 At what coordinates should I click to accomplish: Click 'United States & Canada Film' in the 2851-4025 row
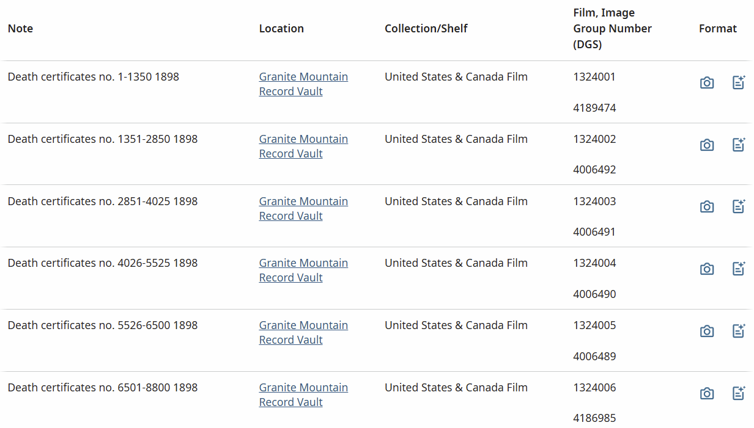[x=456, y=201]
